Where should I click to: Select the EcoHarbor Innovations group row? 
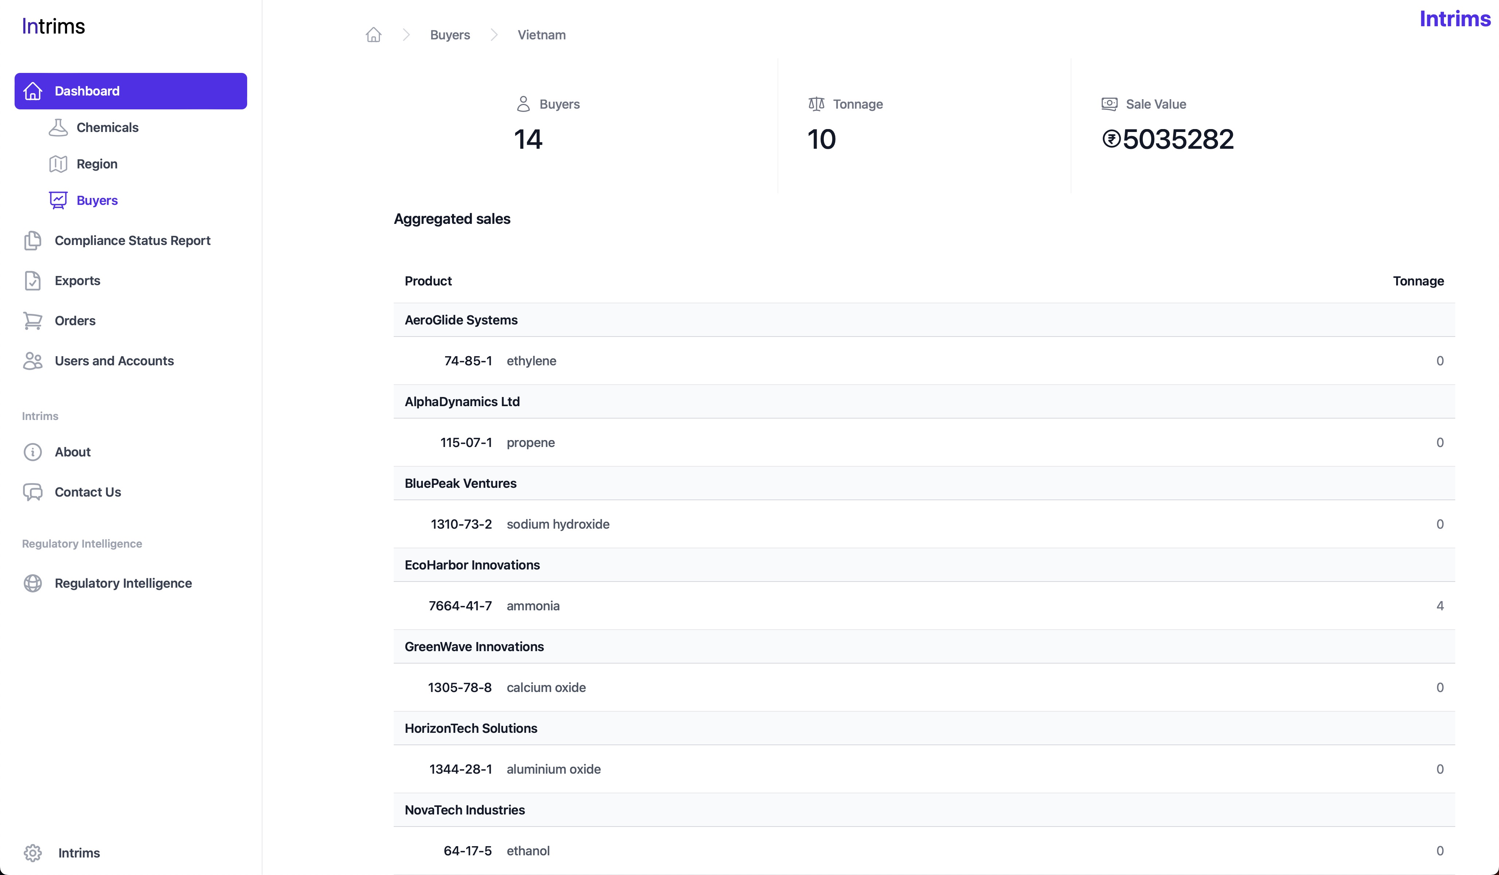click(472, 565)
